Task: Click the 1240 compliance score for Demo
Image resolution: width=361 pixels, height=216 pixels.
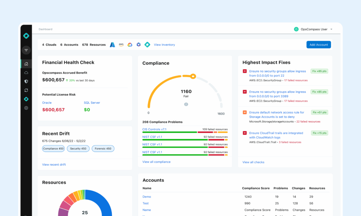Action: tap(248, 197)
